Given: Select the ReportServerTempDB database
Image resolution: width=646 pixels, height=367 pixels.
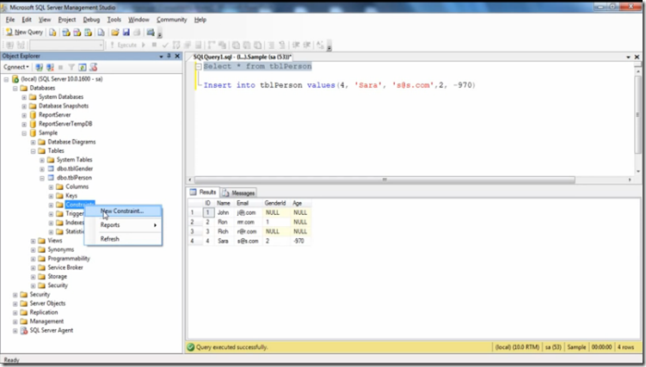Looking at the screenshot, I should [x=65, y=124].
